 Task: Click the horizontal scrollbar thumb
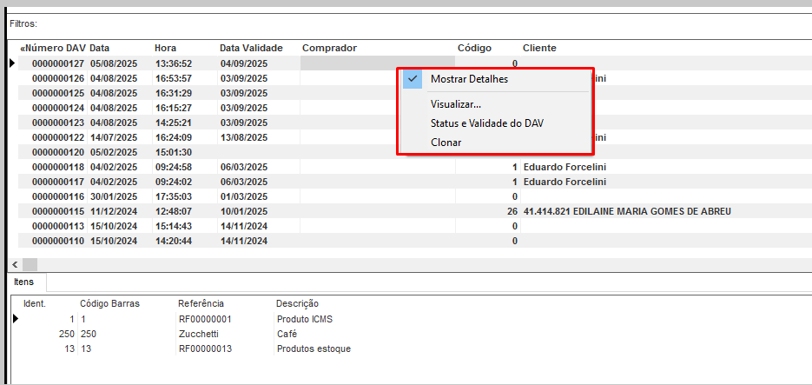pos(30,263)
